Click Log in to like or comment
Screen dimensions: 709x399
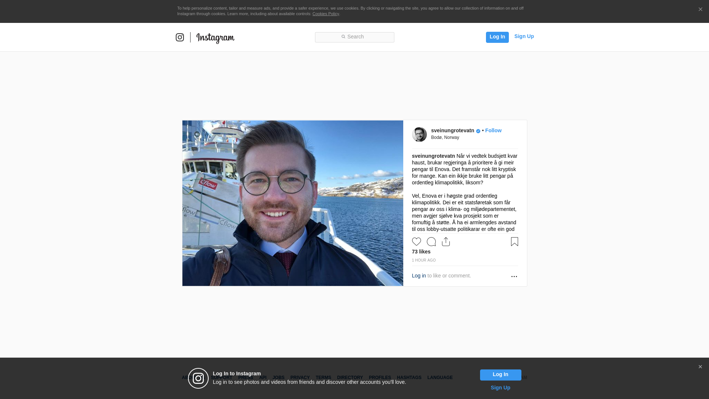419,276
